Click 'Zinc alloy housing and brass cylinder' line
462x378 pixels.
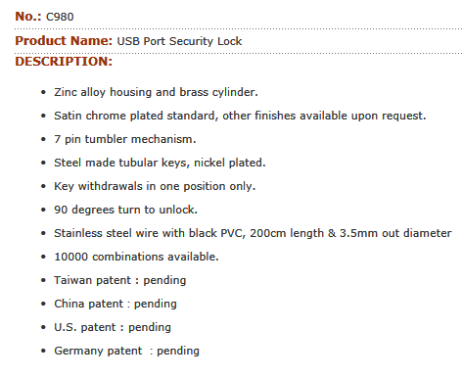156,92
